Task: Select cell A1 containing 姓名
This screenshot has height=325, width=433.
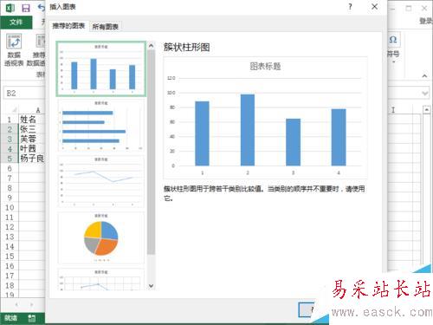Action: coord(32,120)
